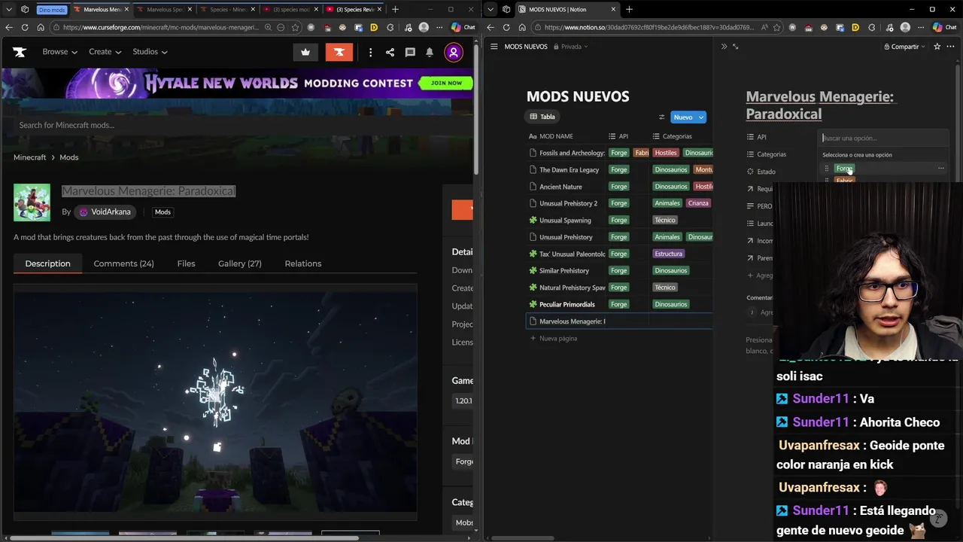The image size is (963, 542).
Task: Click the Crianza tag in Unusual Prehistory 2 row
Action: pos(698,203)
